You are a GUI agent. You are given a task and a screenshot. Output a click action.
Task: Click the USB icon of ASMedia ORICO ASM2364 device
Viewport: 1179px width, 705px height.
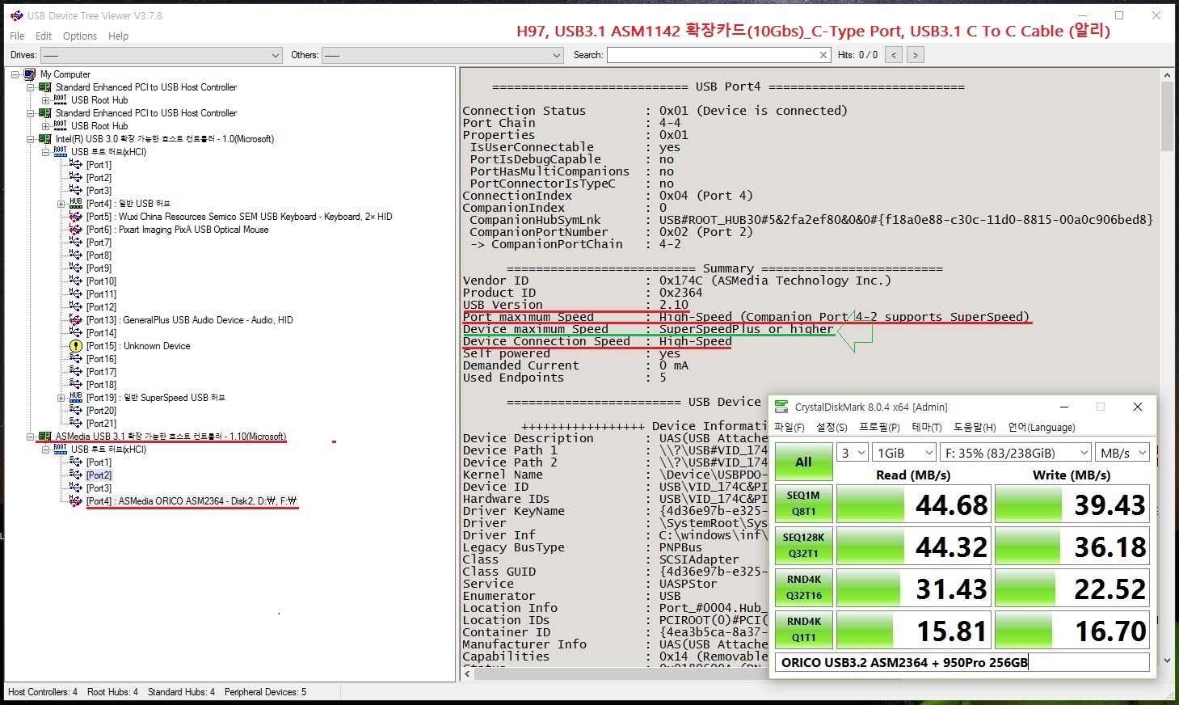coord(76,501)
